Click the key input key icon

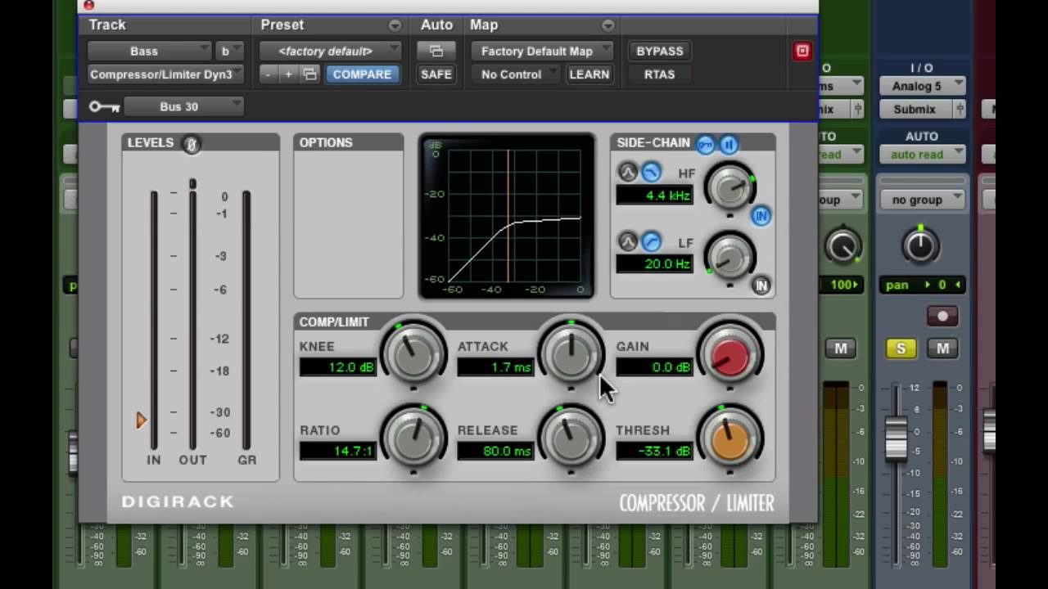[x=104, y=106]
